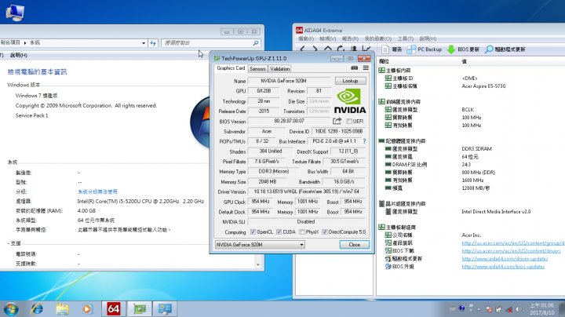This screenshot has height=317, width=565.
Task: Click the GPU-Z screenshot camera icon
Action: [x=355, y=67]
